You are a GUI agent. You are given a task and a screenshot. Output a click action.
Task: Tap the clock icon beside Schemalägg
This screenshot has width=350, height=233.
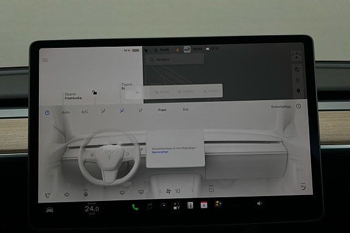click(x=298, y=106)
